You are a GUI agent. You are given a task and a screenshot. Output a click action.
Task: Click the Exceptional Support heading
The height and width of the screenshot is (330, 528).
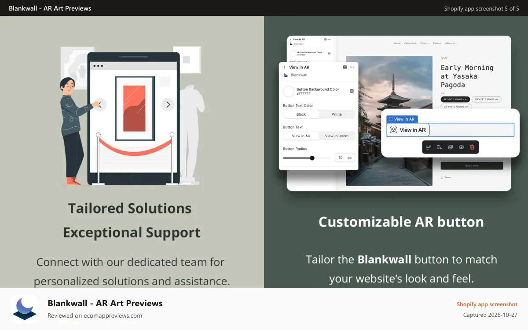pos(132,232)
